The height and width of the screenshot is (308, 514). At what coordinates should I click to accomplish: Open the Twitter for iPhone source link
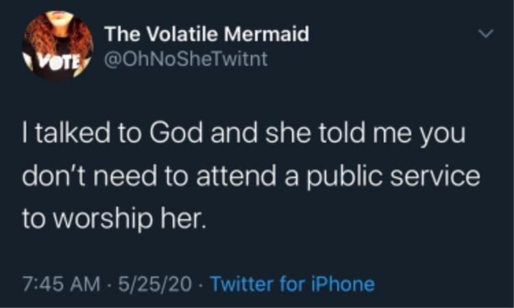click(x=292, y=283)
